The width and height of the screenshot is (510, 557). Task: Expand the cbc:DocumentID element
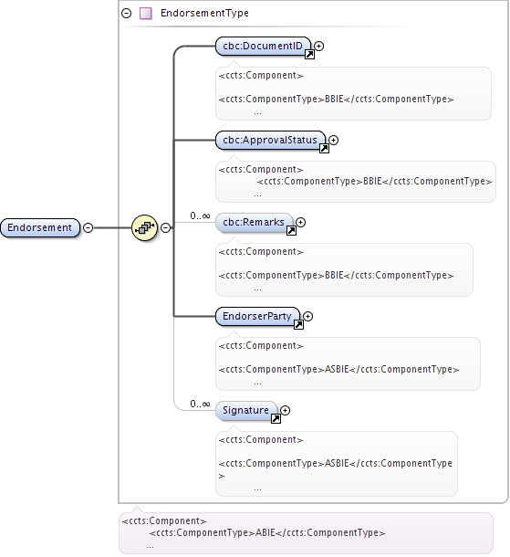[318, 47]
